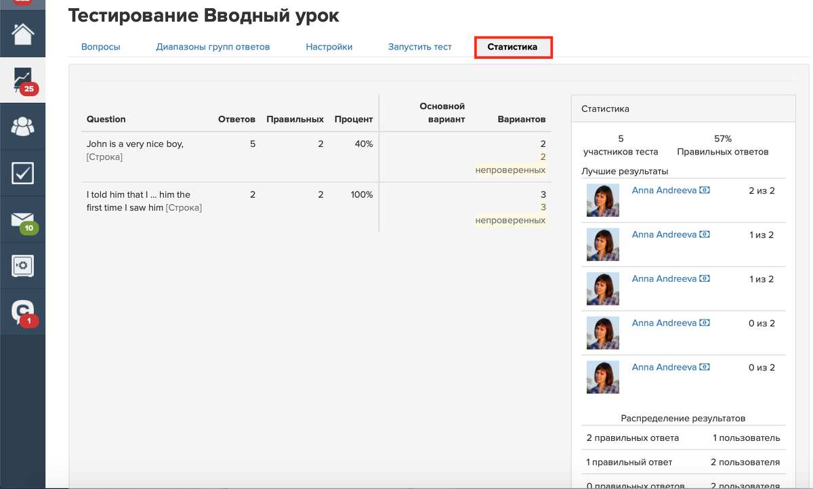This screenshot has width=813, height=489.
Task: Open the mail icon with 10 badge
Action: (x=22, y=219)
